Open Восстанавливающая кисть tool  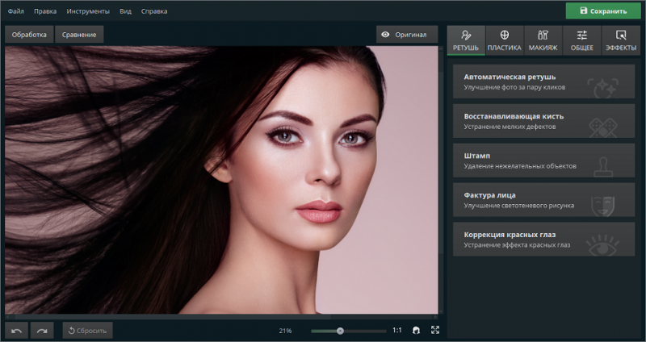543,121
